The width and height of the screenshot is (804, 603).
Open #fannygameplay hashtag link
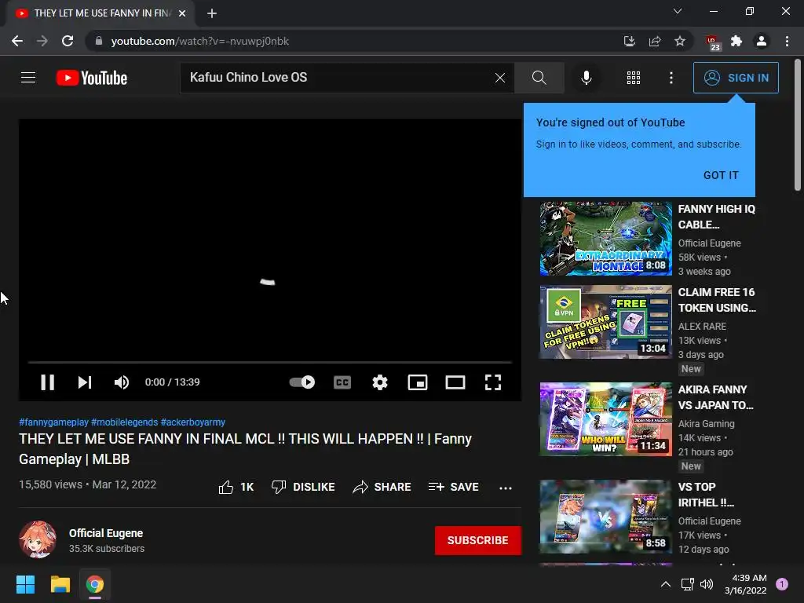54,422
